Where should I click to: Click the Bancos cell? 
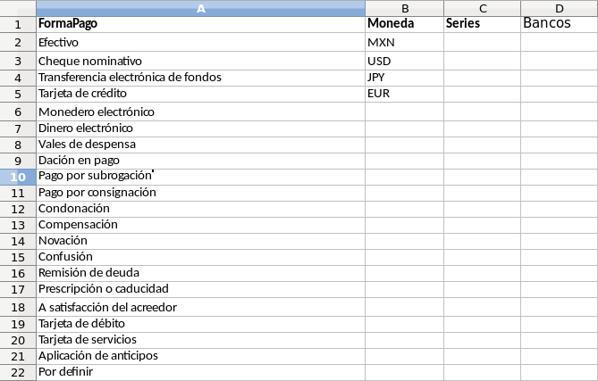(x=559, y=24)
